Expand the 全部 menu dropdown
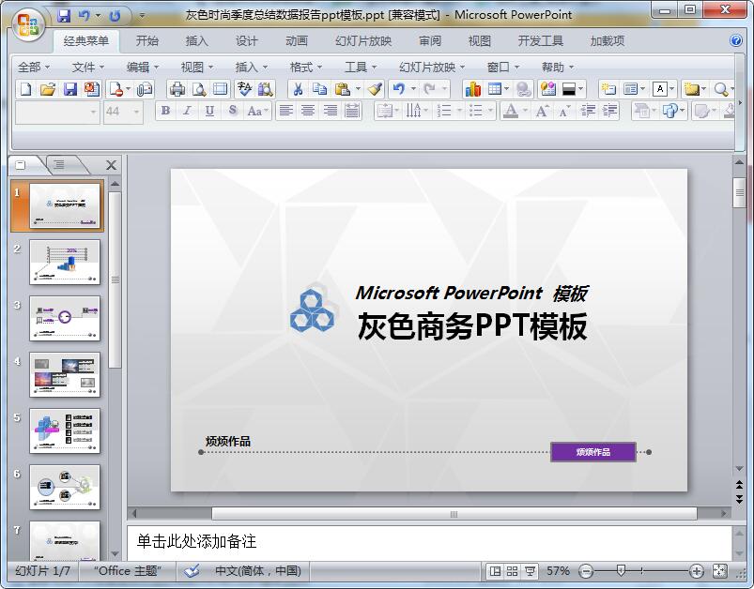Screen dimensions: 754x589 point(47,68)
